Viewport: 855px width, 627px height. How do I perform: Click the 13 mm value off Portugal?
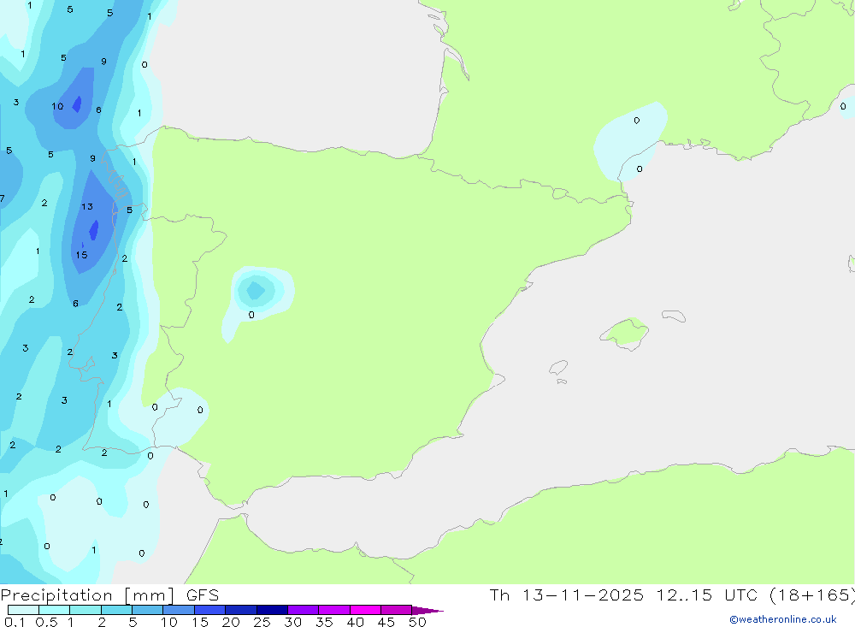coord(87,207)
